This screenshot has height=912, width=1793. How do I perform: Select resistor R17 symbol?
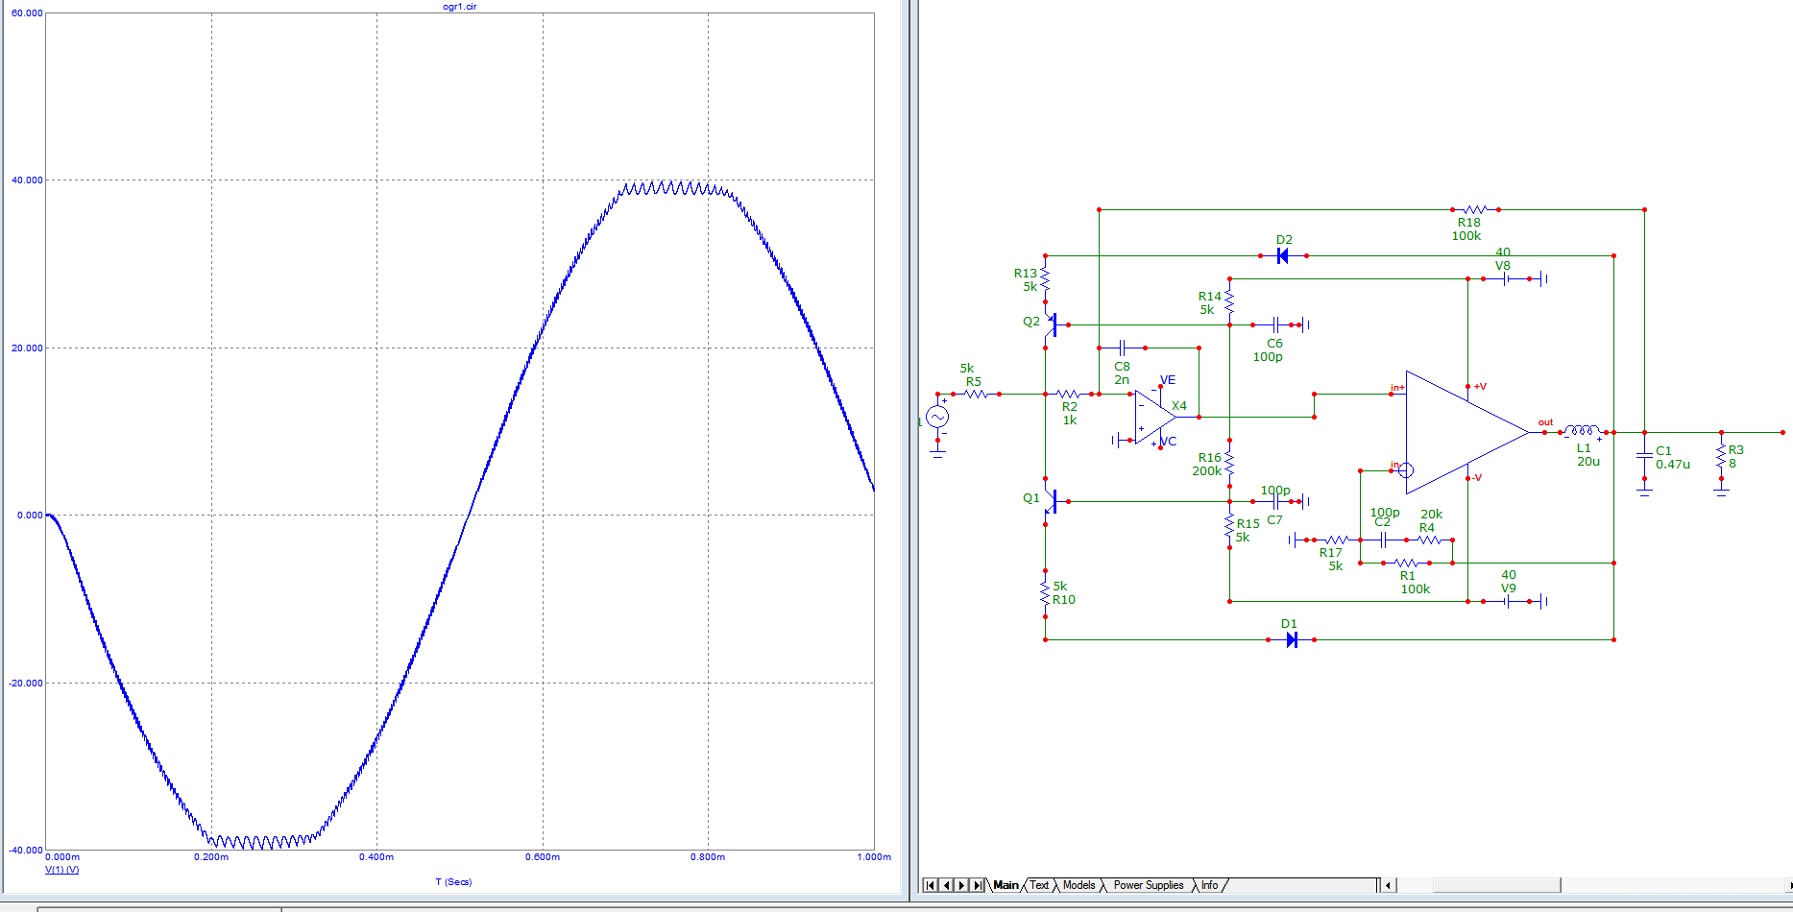point(1337,540)
